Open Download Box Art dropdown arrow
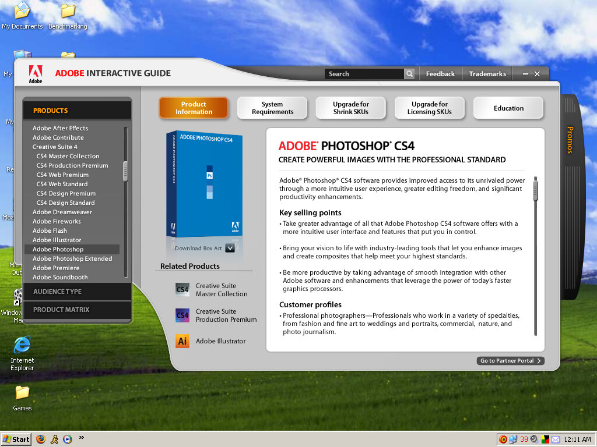This screenshot has height=447, width=597. [x=230, y=248]
